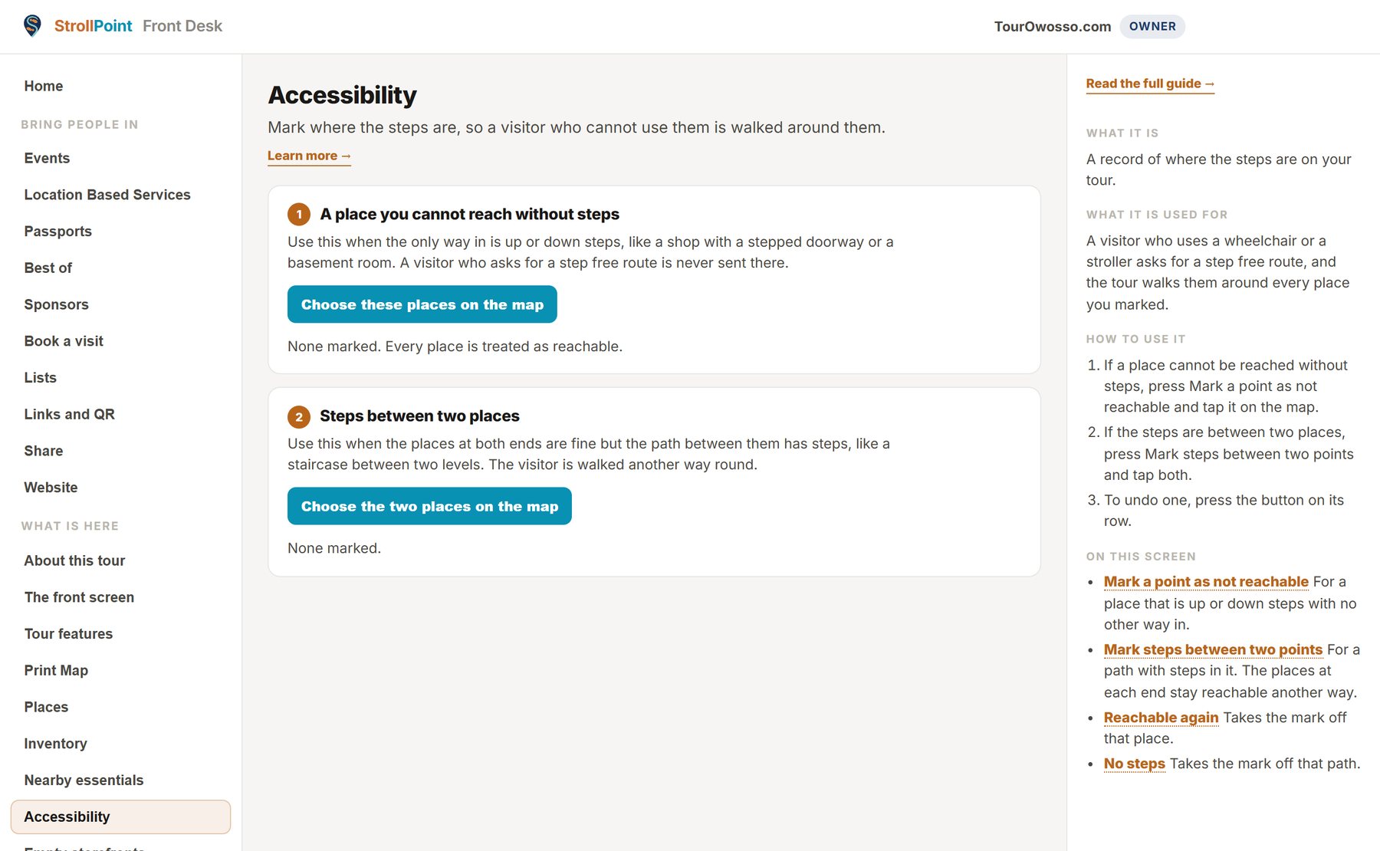Image resolution: width=1380 pixels, height=851 pixels.
Task: Open About this tour
Action: 74,560
